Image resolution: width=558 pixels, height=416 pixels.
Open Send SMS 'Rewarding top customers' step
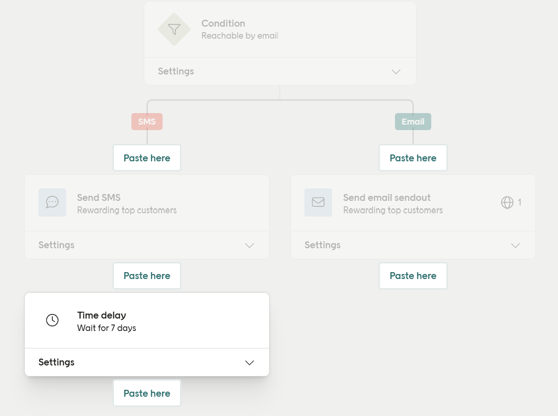(x=127, y=204)
